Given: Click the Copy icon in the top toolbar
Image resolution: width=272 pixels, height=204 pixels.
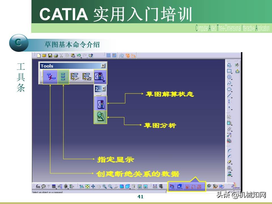Looking at the screenshot, I should [x=67, y=56].
